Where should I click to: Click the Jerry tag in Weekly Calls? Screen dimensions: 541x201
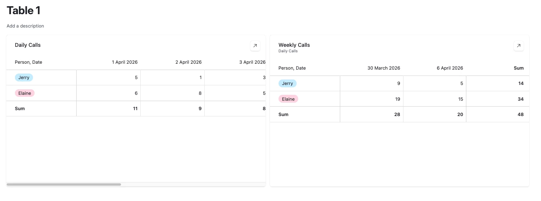[x=288, y=83]
